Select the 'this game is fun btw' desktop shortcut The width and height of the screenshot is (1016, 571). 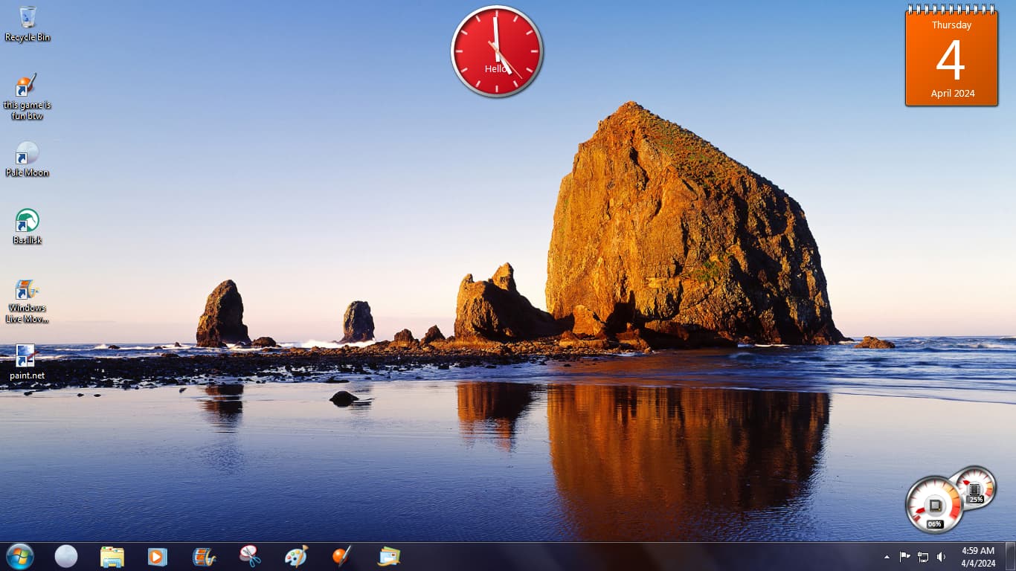[28, 97]
